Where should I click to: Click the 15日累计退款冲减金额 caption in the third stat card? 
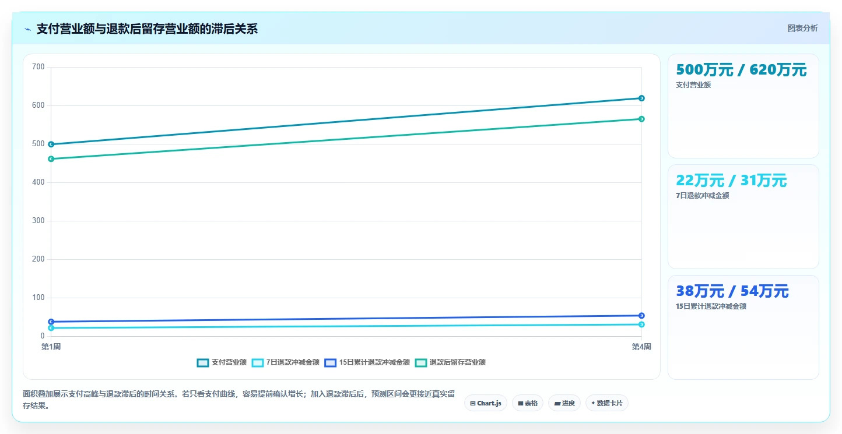(x=711, y=306)
